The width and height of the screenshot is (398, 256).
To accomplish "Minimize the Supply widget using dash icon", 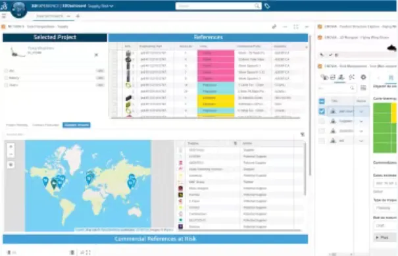I will point(285,26).
